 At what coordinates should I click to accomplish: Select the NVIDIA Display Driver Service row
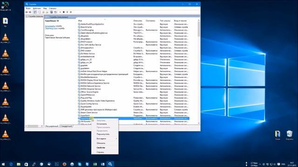(x=134, y=80)
